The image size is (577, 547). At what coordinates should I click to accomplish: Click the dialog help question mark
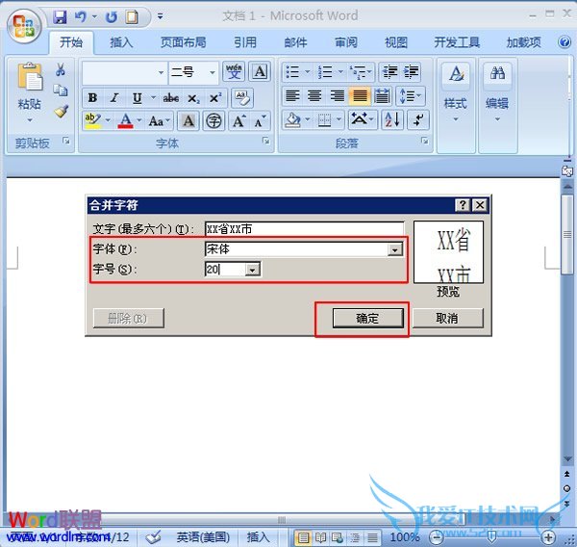click(463, 205)
